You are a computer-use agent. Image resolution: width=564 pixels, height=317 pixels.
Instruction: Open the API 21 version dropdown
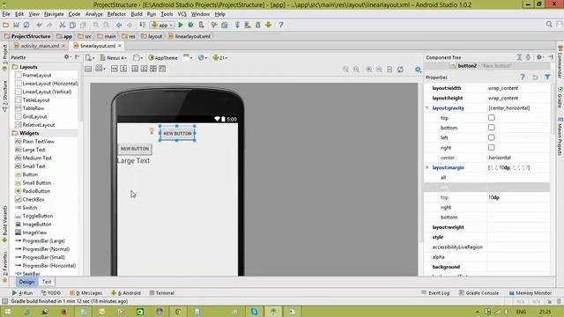(219, 57)
